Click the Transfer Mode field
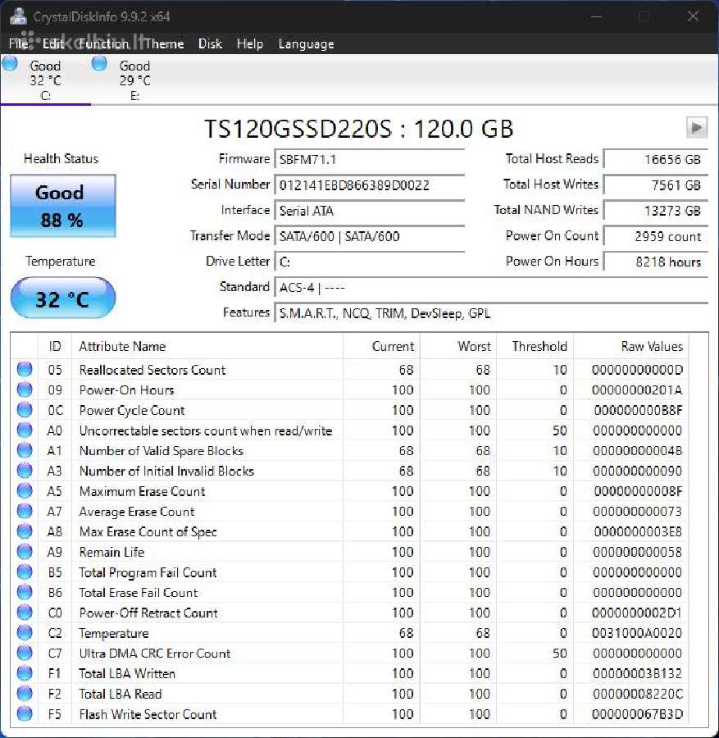 coord(370,236)
